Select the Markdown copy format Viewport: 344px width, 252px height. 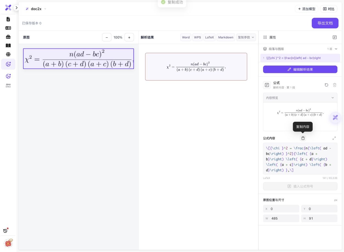point(226,37)
